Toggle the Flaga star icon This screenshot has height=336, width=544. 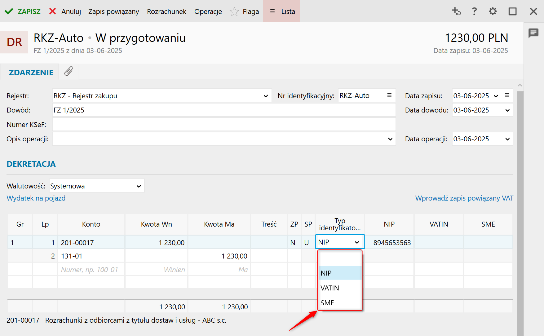click(234, 12)
